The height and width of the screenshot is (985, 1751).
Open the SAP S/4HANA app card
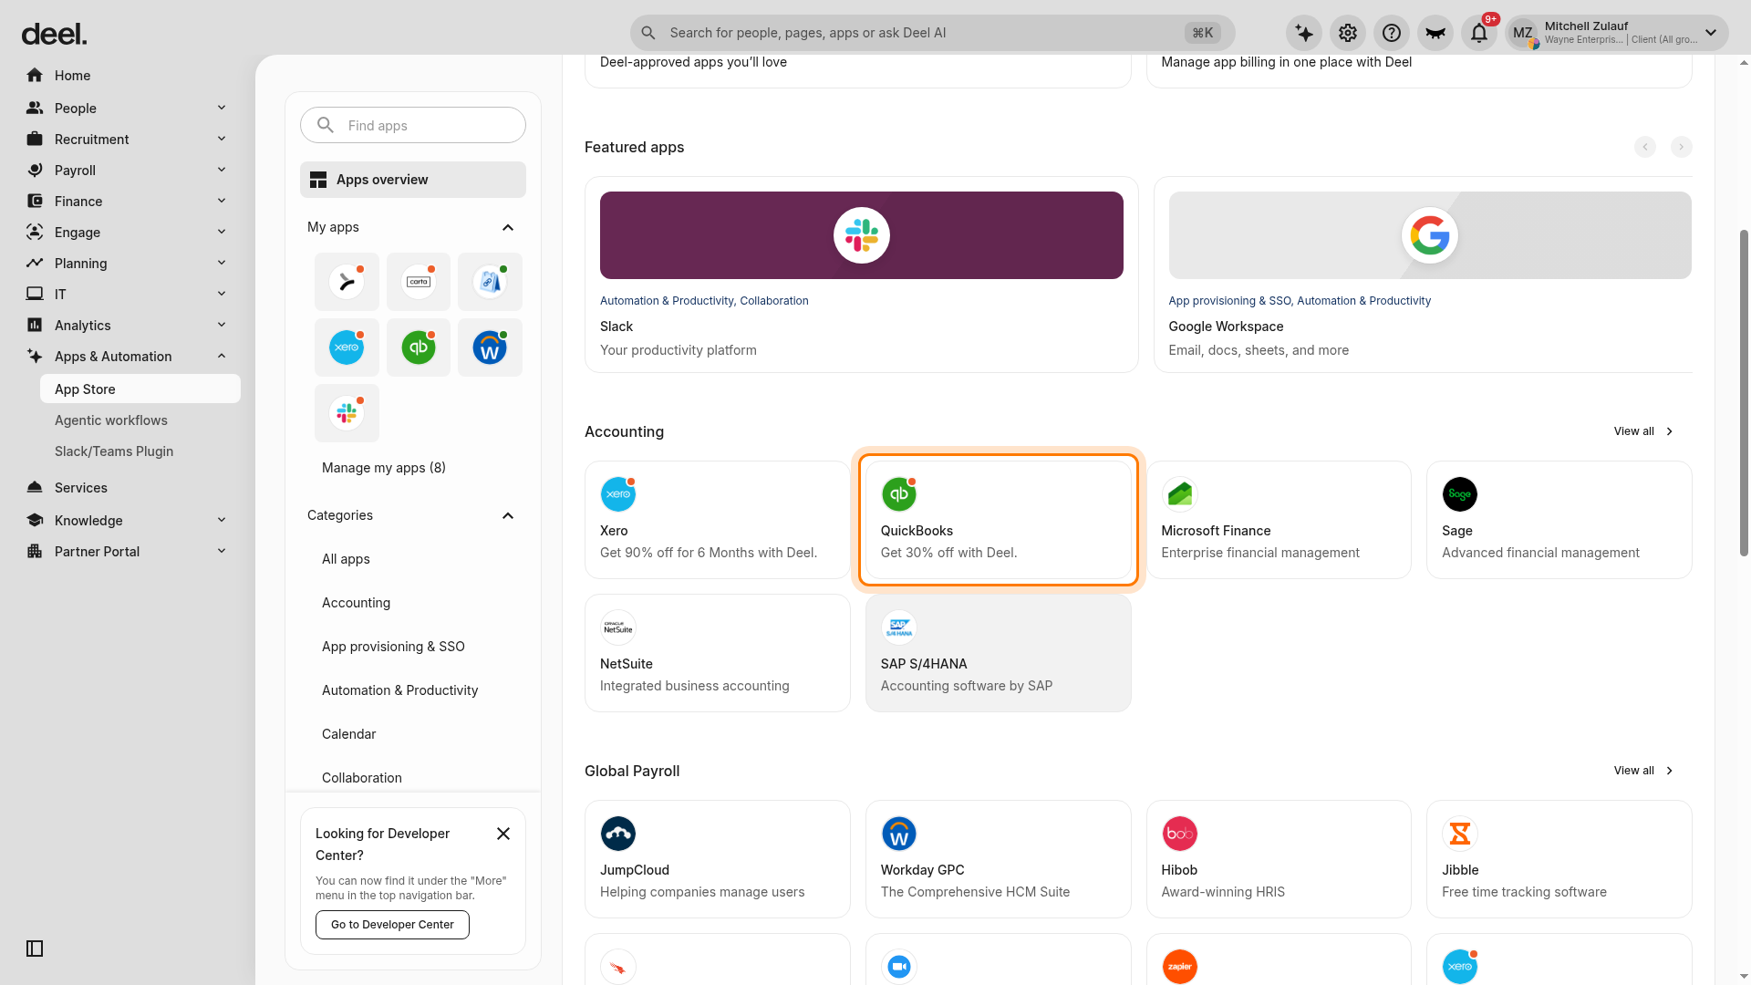click(998, 653)
